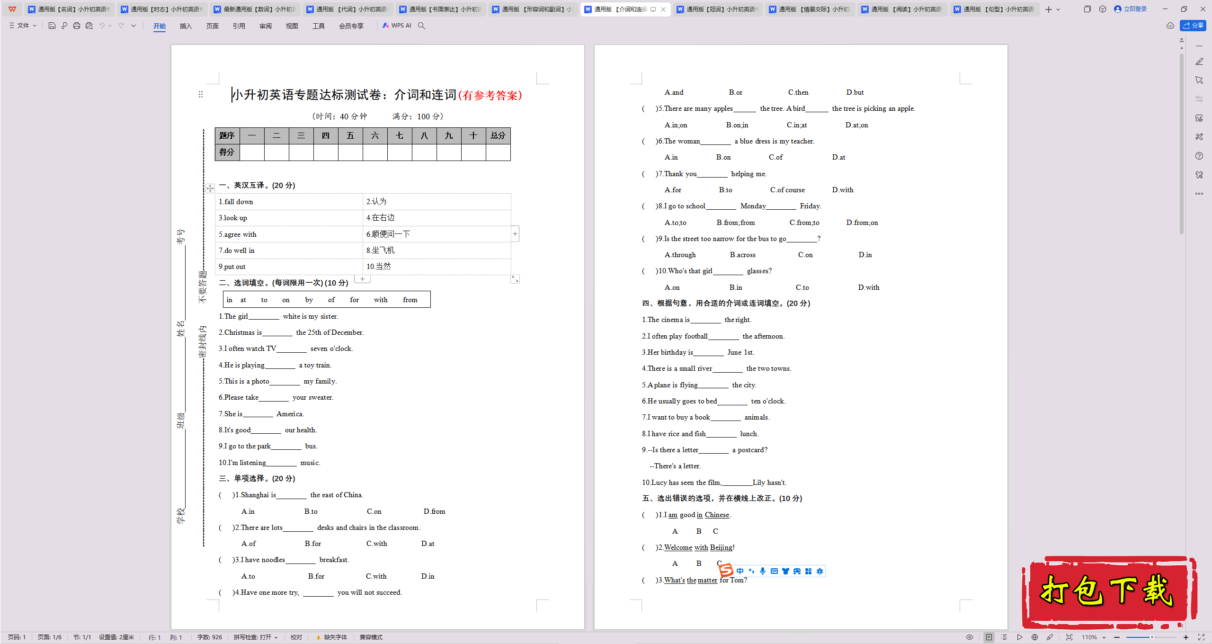Viewport: 1212px width, 644px height.
Task: Open the sidebar help question-mark icon
Action: pyautogui.click(x=1199, y=156)
